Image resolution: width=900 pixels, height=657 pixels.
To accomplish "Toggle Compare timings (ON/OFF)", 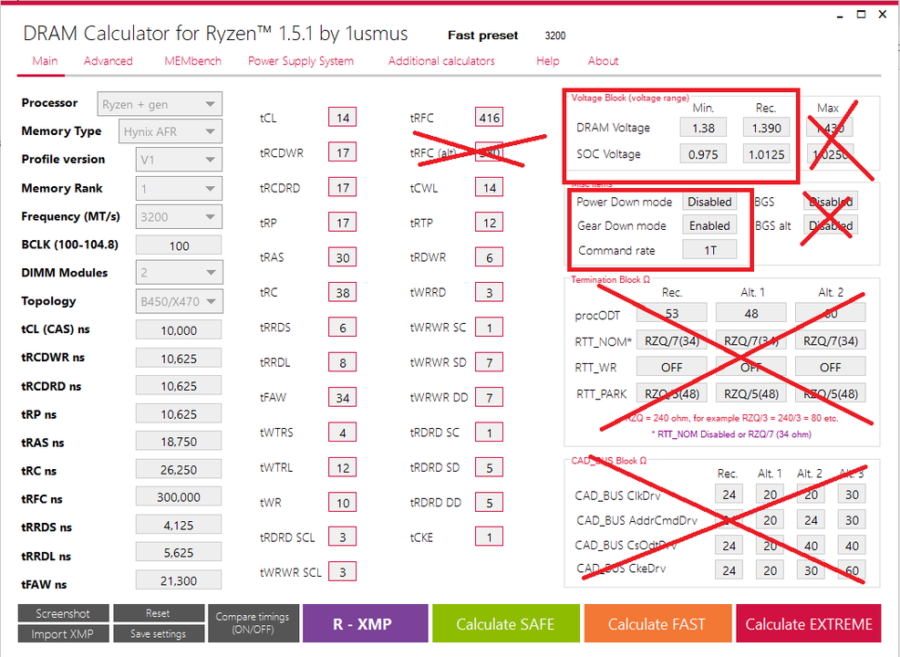I will coord(253,623).
